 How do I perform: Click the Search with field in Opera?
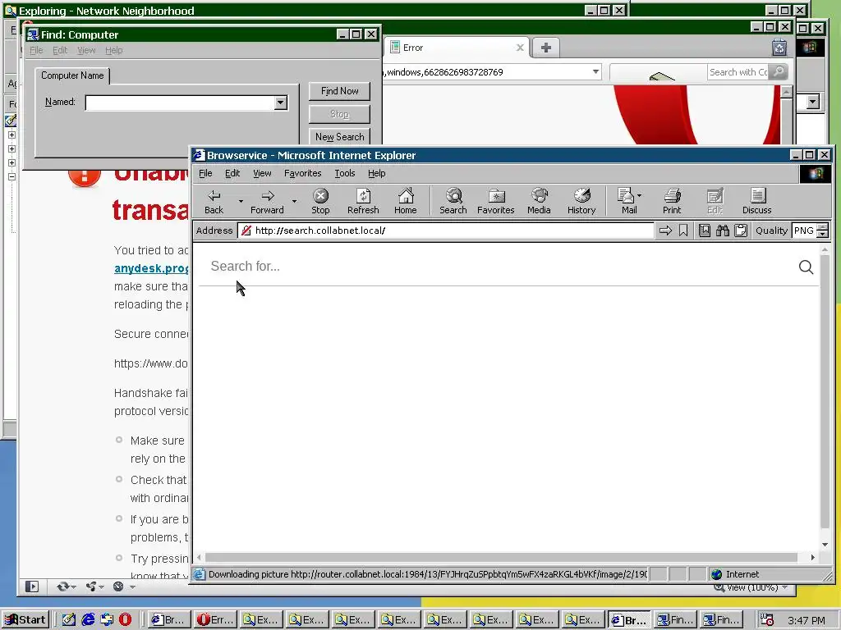(x=738, y=72)
